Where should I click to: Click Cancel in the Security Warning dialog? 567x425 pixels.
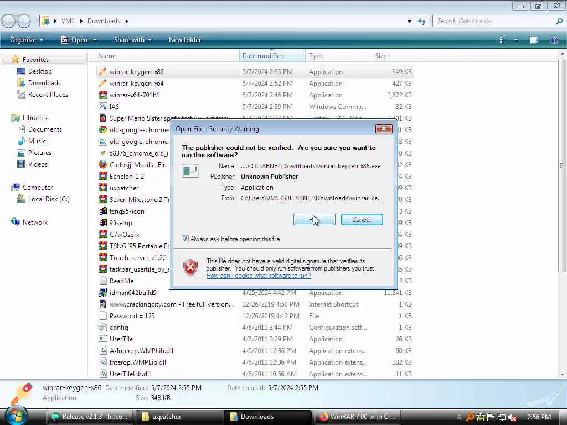[362, 219]
